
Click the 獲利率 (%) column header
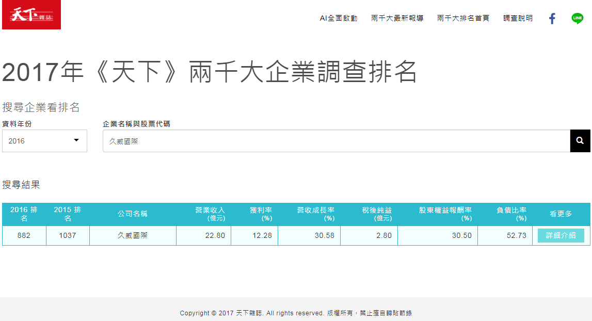[x=254, y=214]
